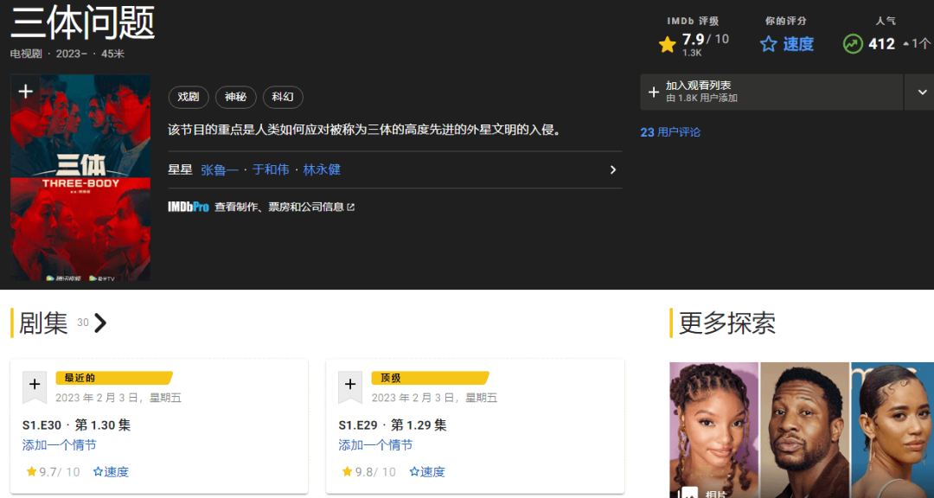Click 添加一个情节 under S1.E29

(375, 445)
